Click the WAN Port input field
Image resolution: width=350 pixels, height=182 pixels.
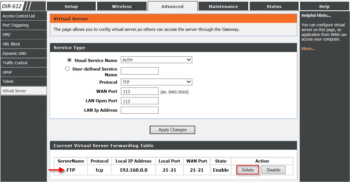point(140,91)
